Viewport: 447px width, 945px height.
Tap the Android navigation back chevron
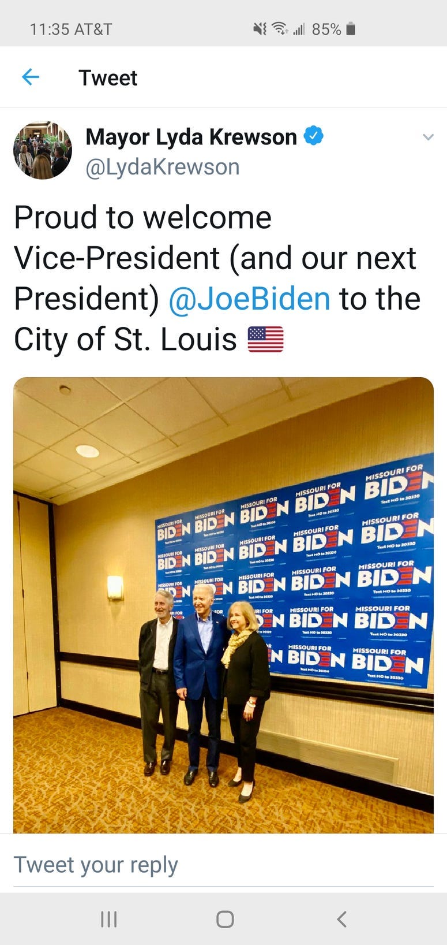(341, 919)
